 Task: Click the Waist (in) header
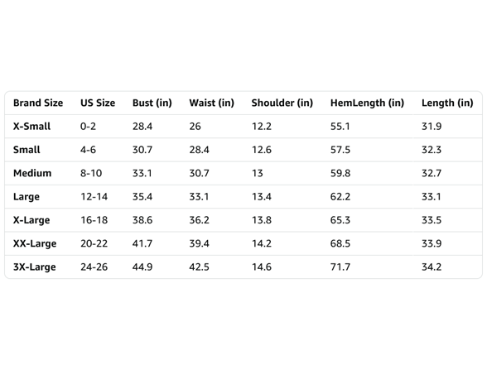[211, 103]
